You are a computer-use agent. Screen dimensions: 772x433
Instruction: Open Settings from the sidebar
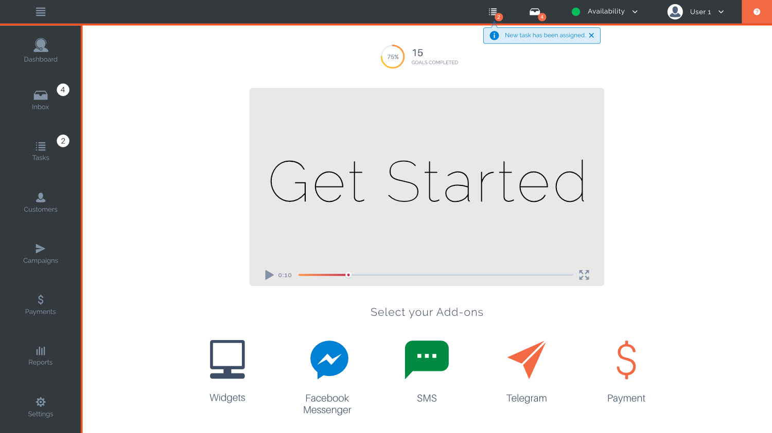point(40,406)
